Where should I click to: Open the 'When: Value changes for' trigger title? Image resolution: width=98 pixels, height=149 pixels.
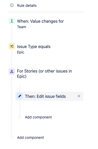pos(40,21)
